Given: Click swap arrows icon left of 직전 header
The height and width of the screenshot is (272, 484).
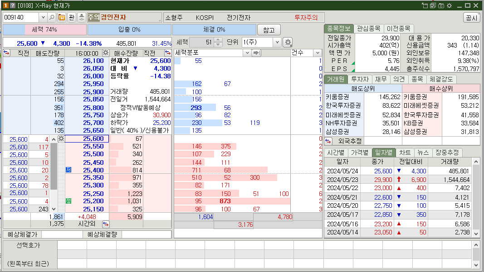Looking at the screenshot, I should (x=6, y=53).
